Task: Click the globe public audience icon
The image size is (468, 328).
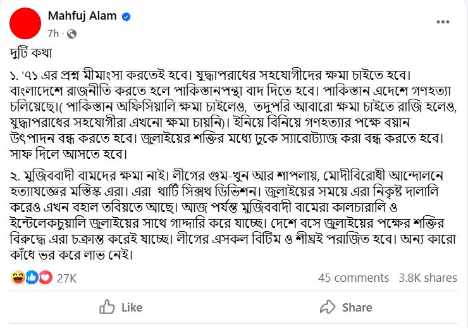Action: [71, 34]
